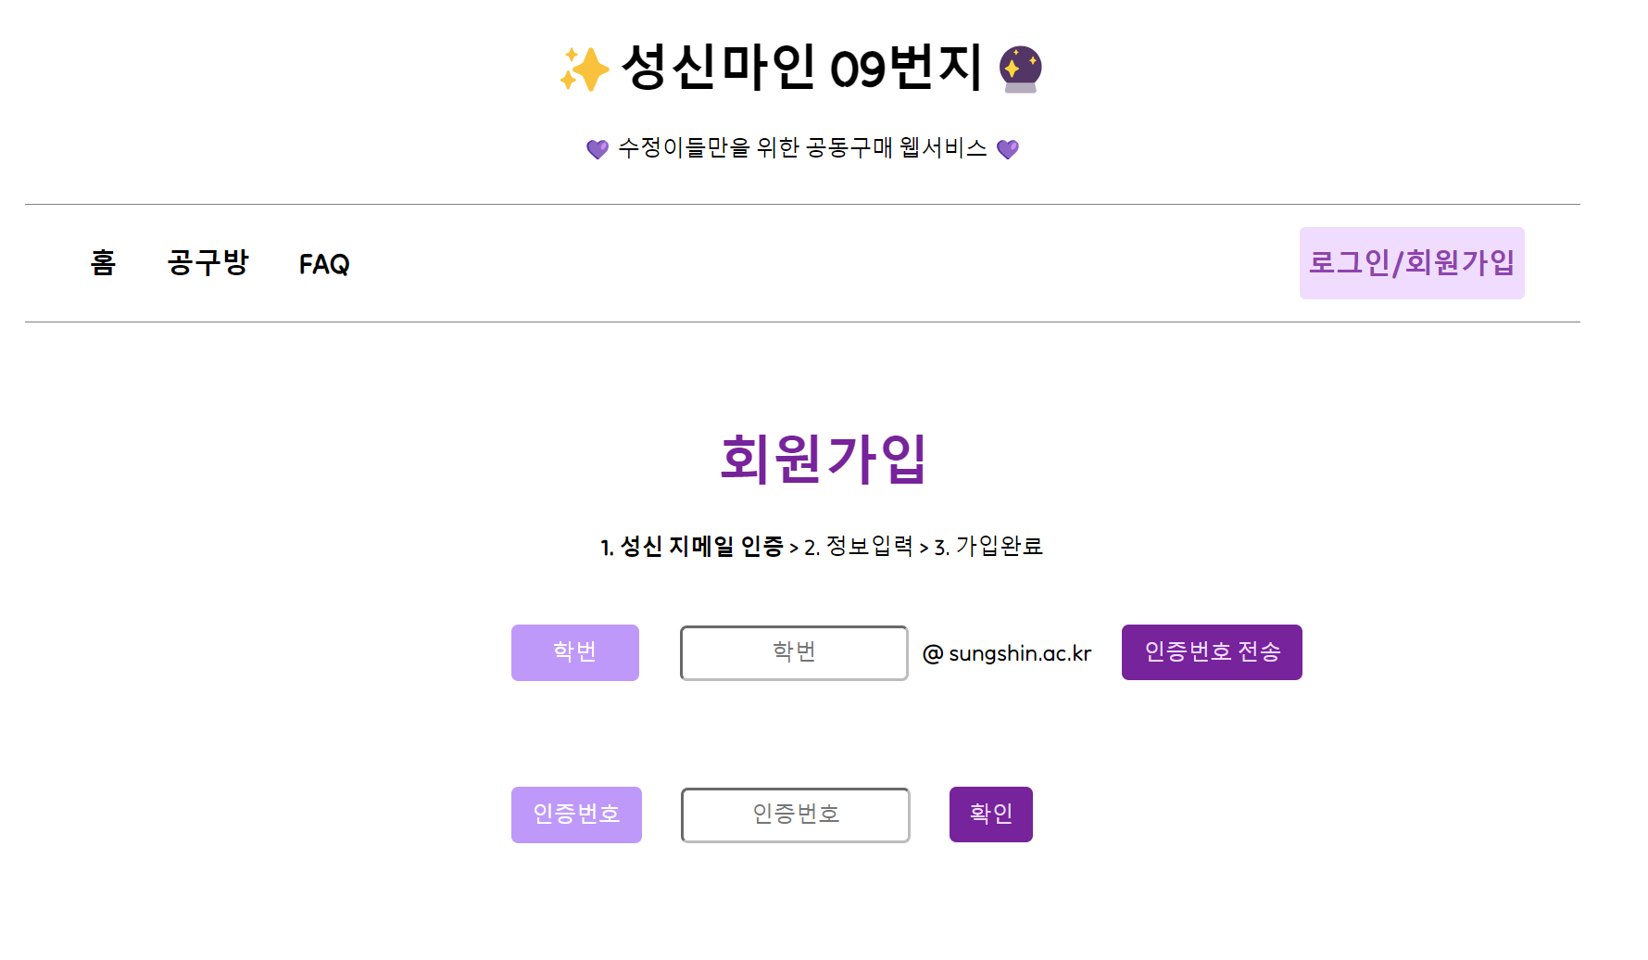Click the 확인 button
This screenshot has width=1648, height=960.
click(990, 814)
